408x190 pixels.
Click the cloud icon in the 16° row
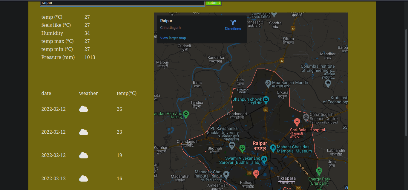point(84,178)
